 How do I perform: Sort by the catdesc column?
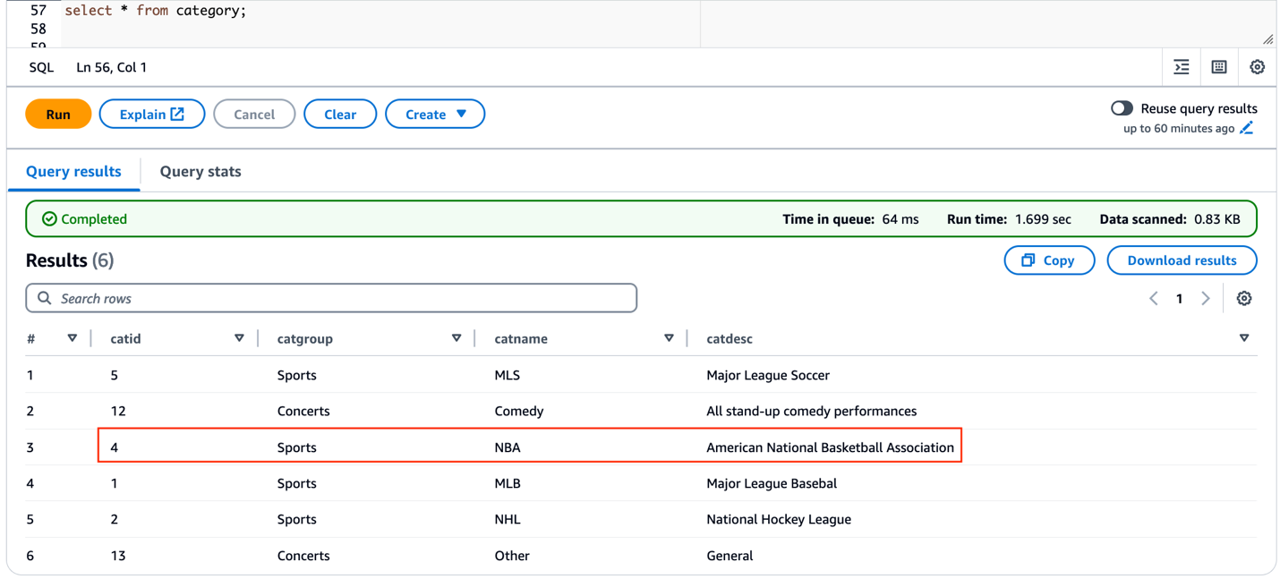coord(1244,338)
